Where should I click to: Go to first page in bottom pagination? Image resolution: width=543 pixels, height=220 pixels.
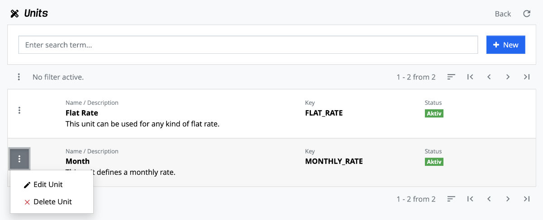470,199
